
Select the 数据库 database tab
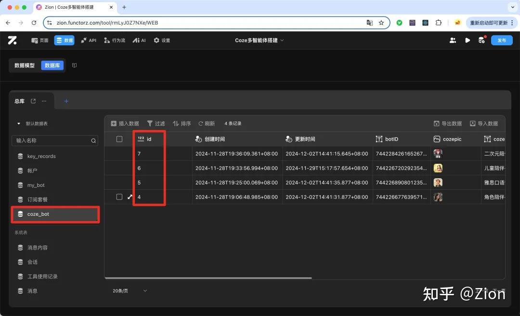click(52, 66)
